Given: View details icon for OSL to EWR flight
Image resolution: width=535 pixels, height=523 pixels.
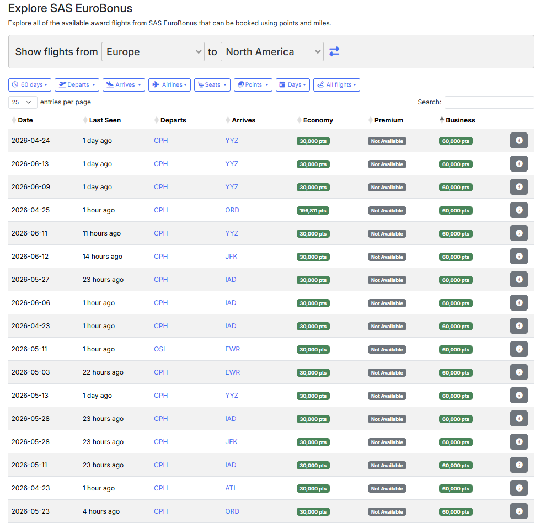Looking at the screenshot, I should [x=518, y=349].
